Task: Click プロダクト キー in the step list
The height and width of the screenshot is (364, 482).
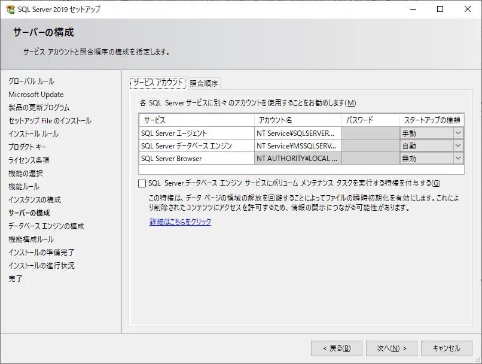Action: pyautogui.click(x=28, y=147)
